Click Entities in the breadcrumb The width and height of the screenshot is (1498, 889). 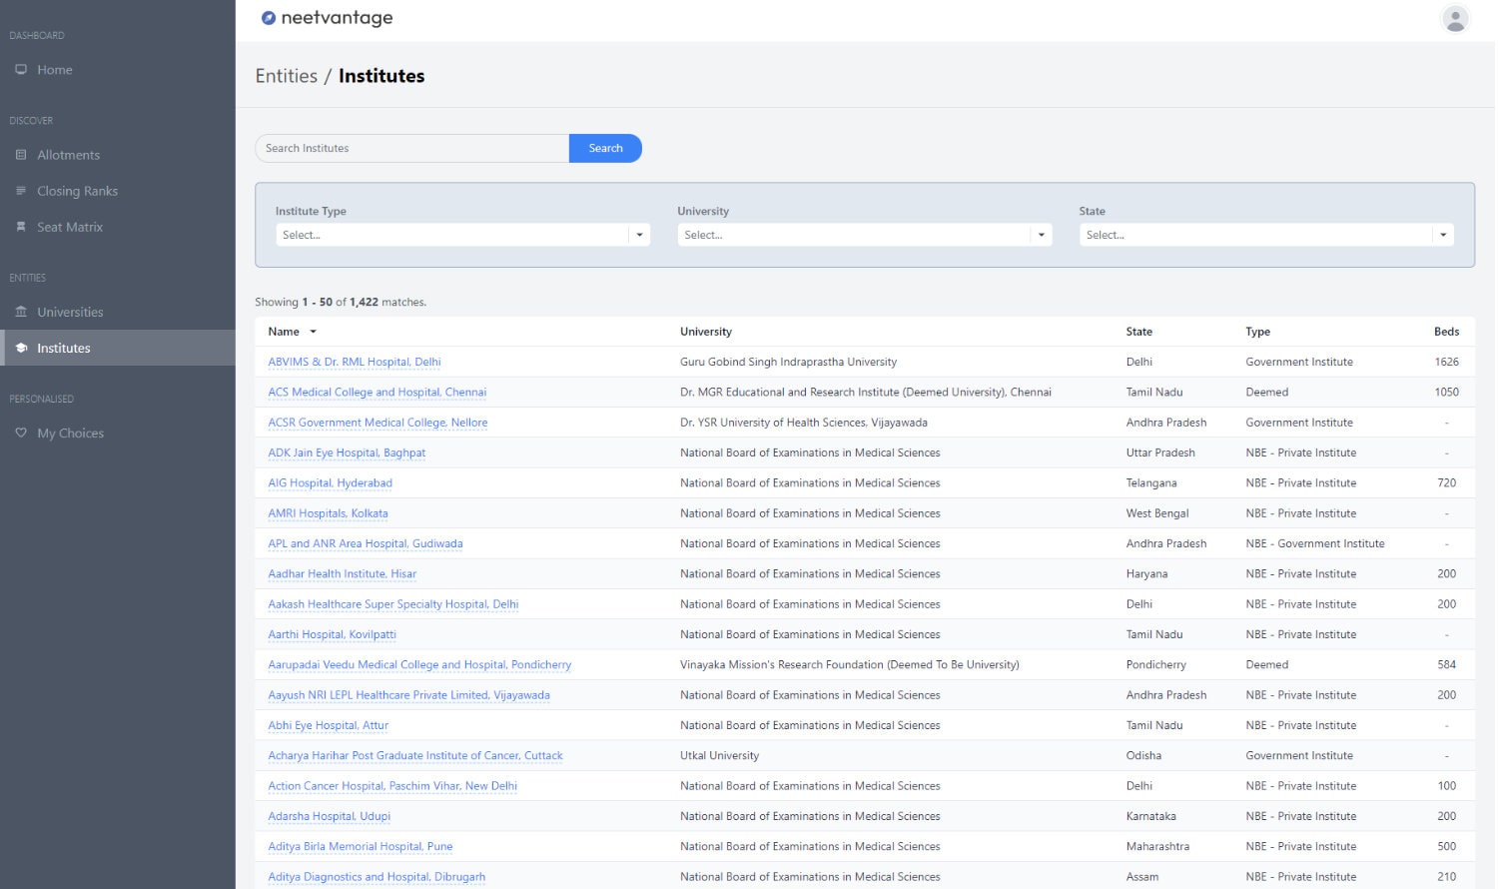(286, 76)
